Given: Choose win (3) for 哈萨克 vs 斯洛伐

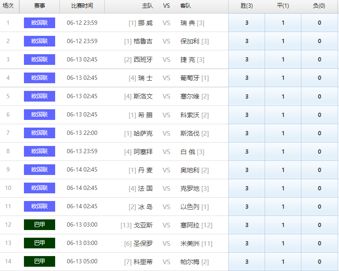Looking at the screenshot, I should point(247,133).
